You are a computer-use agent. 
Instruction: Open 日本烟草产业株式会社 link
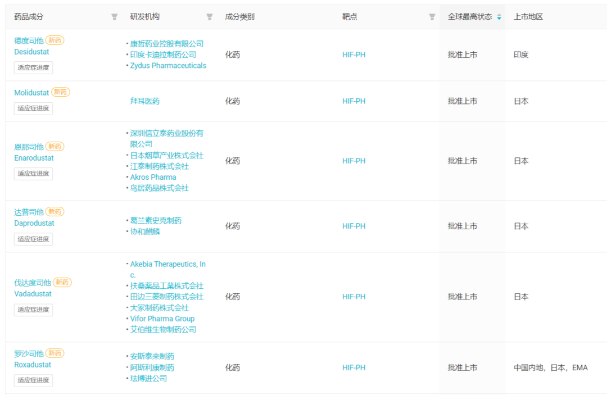tap(167, 155)
